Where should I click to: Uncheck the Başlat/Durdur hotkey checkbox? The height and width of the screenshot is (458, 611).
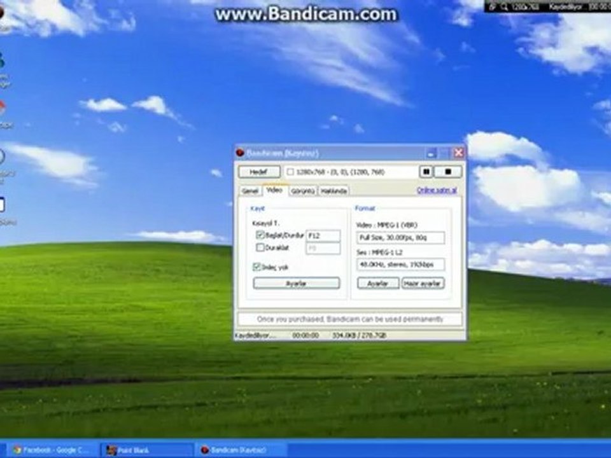coord(260,235)
